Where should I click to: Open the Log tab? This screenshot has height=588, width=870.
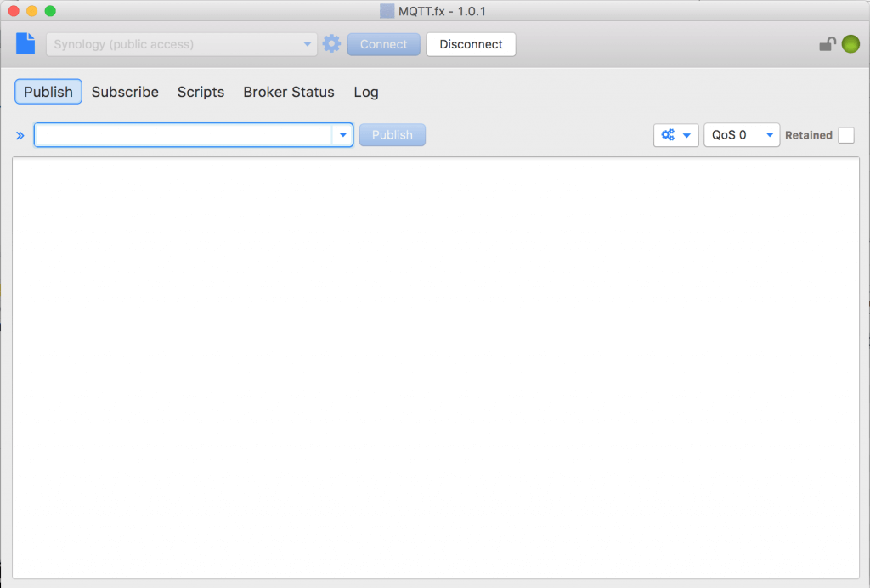click(x=366, y=92)
